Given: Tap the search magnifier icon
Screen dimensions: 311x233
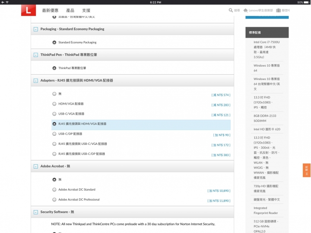Looking at the screenshot, I should pyautogui.click(x=231, y=10).
